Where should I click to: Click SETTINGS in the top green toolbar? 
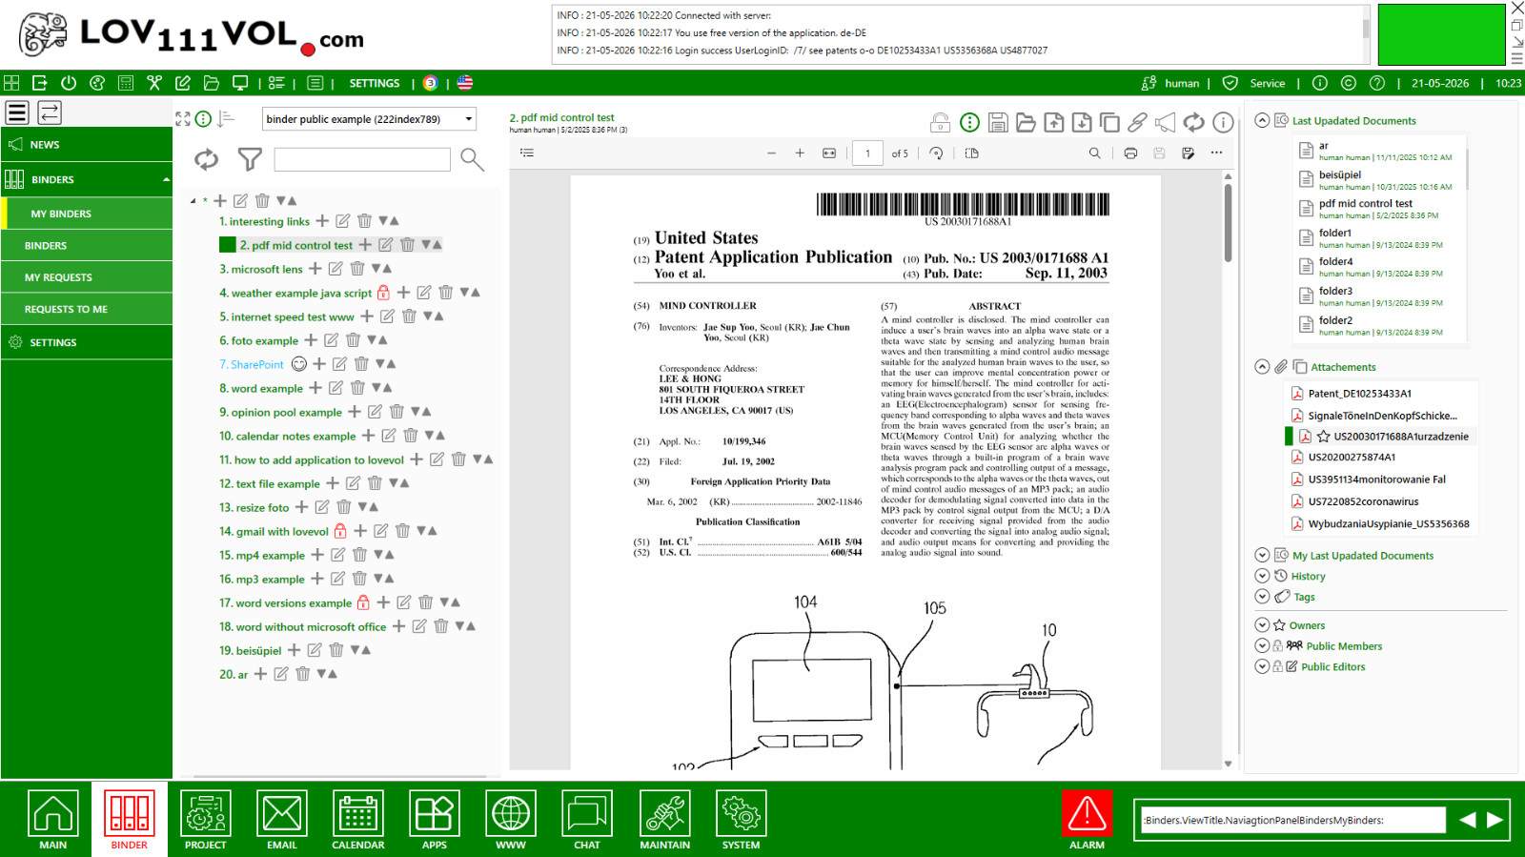coord(375,83)
